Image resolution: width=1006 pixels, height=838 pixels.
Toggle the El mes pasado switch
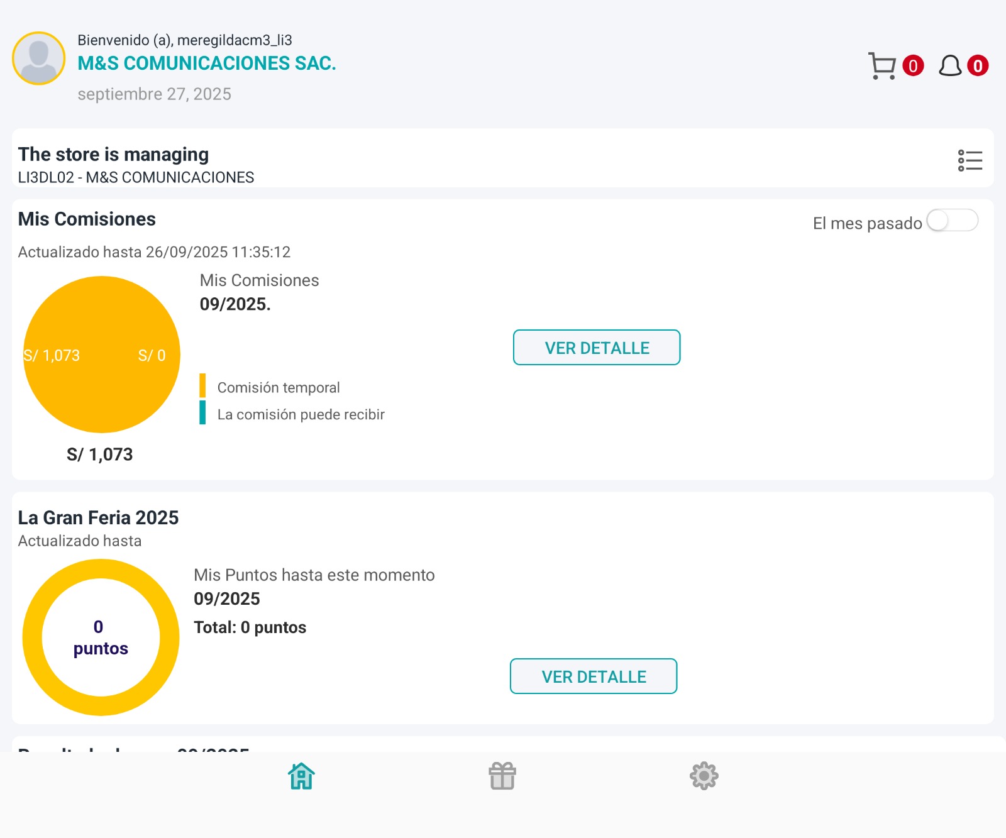952,221
